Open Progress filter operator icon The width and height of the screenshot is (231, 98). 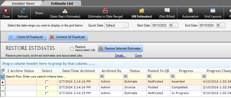pos(173,76)
